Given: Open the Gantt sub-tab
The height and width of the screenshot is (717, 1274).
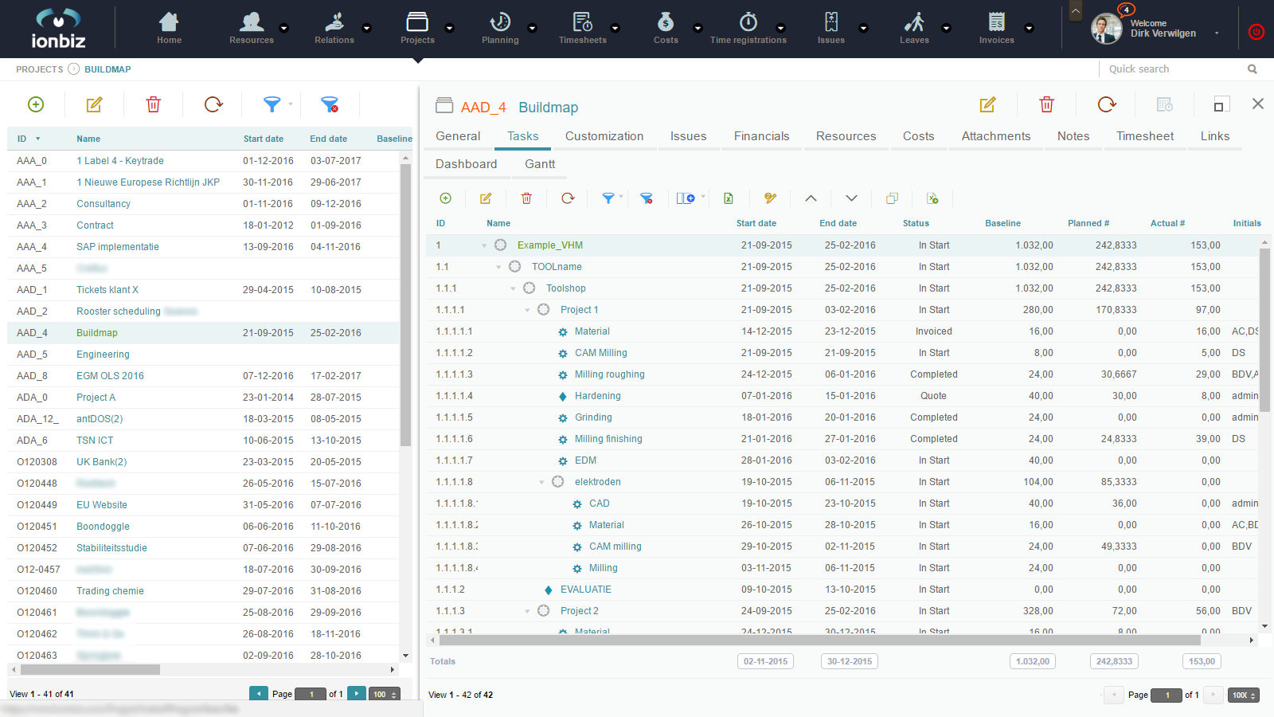Looking at the screenshot, I should point(540,164).
